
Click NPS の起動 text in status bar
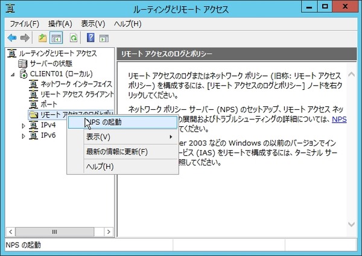(x=23, y=245)
